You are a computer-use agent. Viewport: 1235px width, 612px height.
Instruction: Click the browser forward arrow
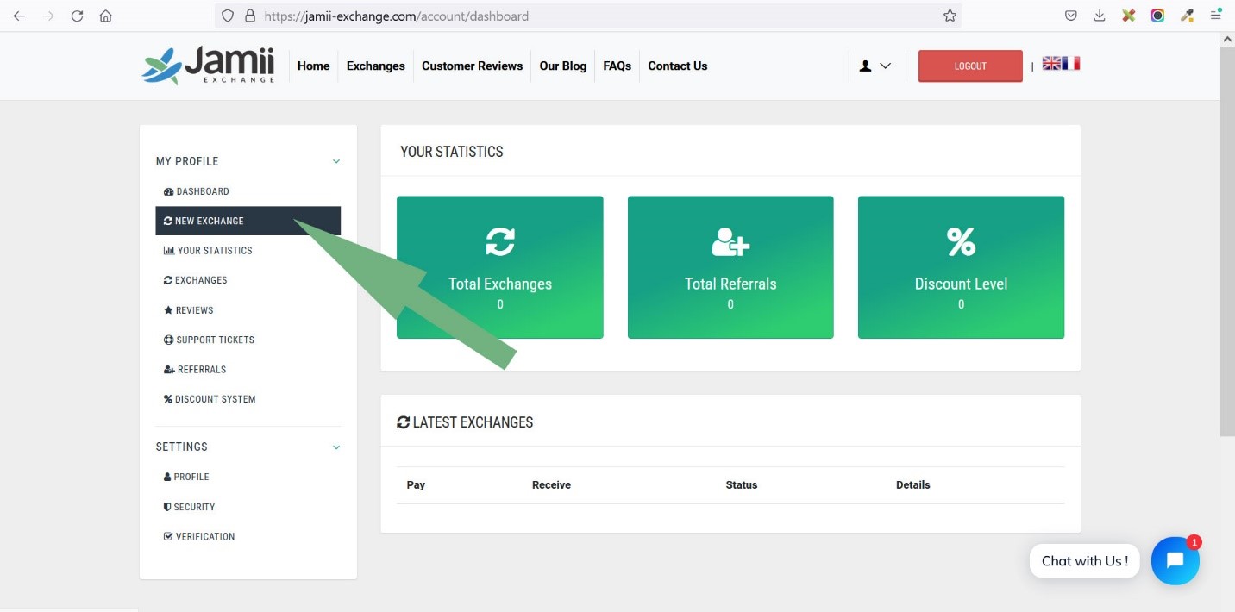[x=48, y=16]
